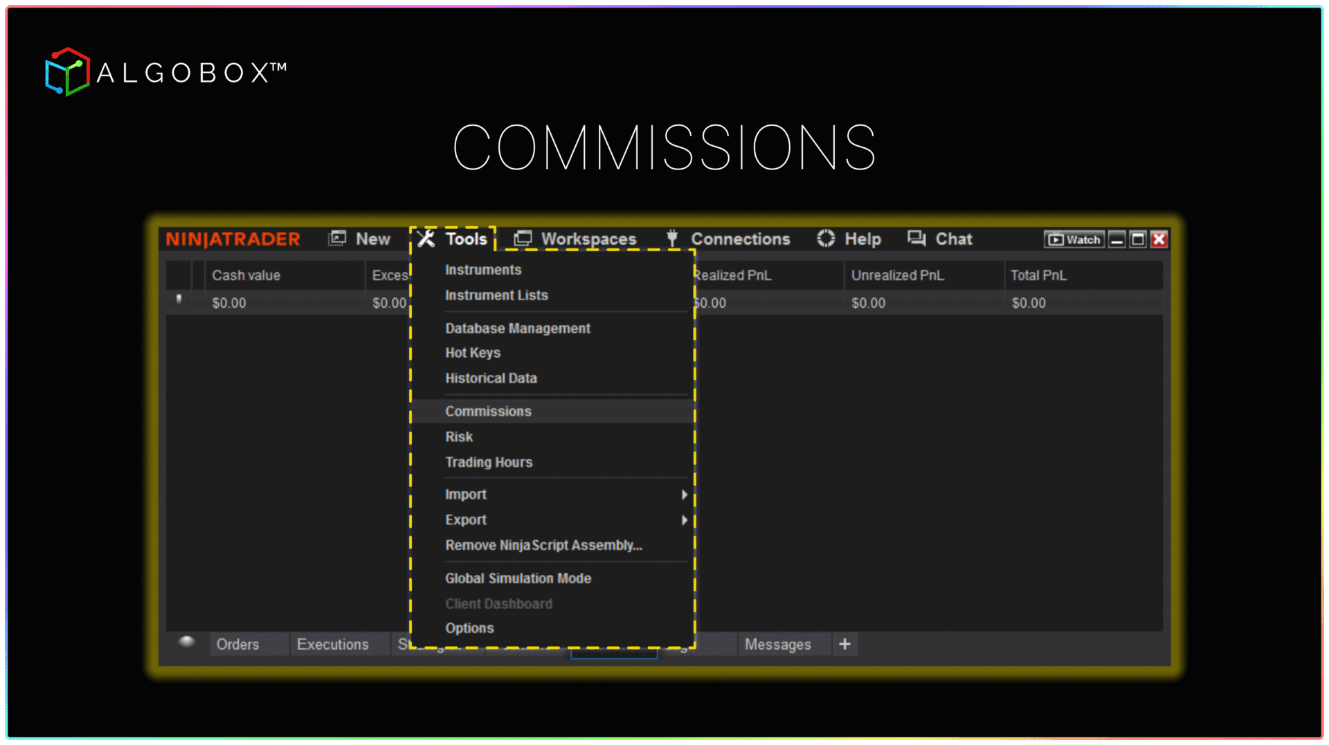Expand the Export submenu arrow
1329x745 pixels.
[684, 520]
